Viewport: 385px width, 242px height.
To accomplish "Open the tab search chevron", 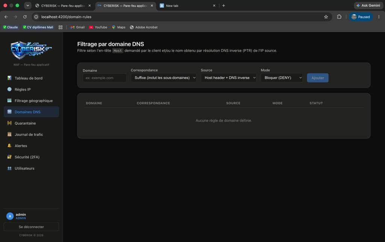I will (x=28, y=6).
